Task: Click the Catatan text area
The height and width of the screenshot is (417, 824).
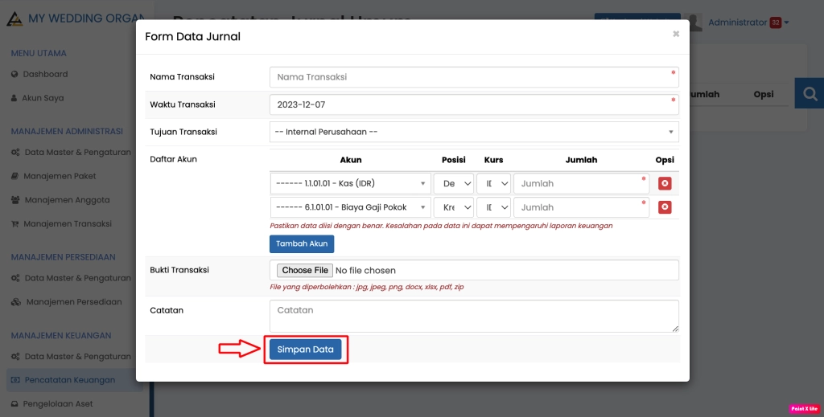Action: (x=474, y=316)
